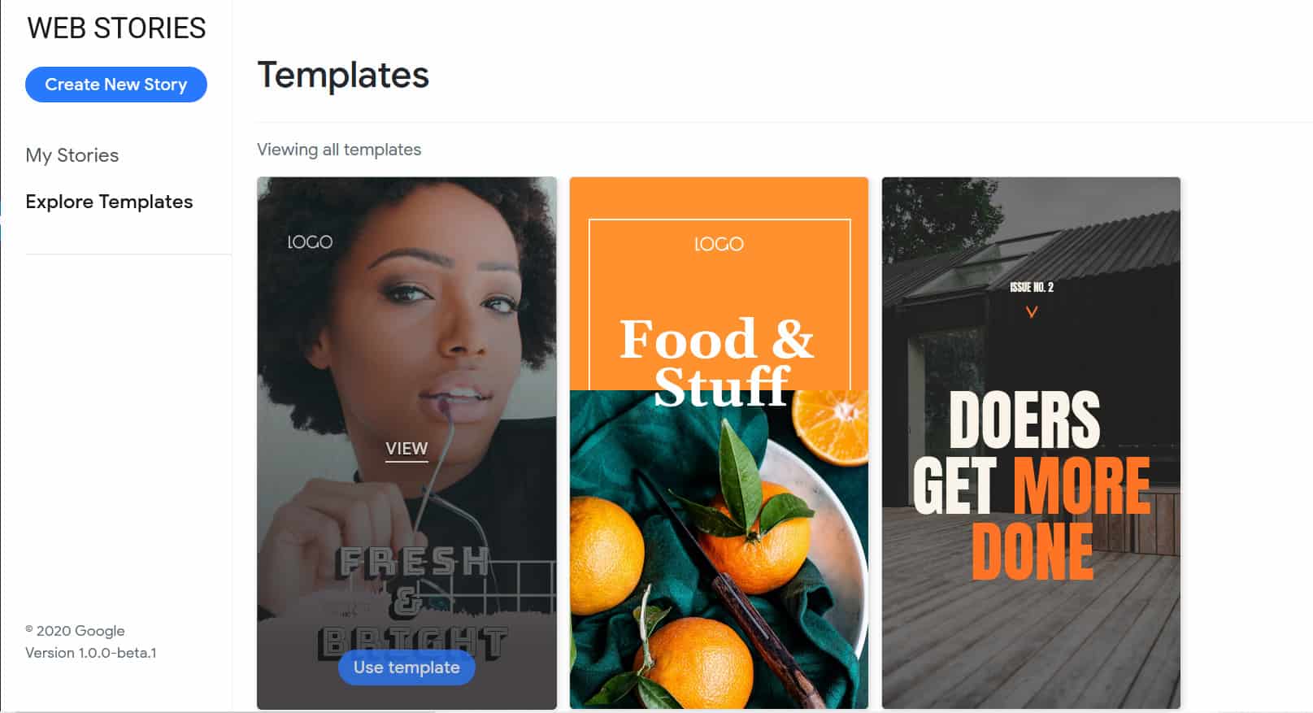Screen dimensions: 1313x713
Task: Open the Doers Get More Done template
Action: point(1031,443)
